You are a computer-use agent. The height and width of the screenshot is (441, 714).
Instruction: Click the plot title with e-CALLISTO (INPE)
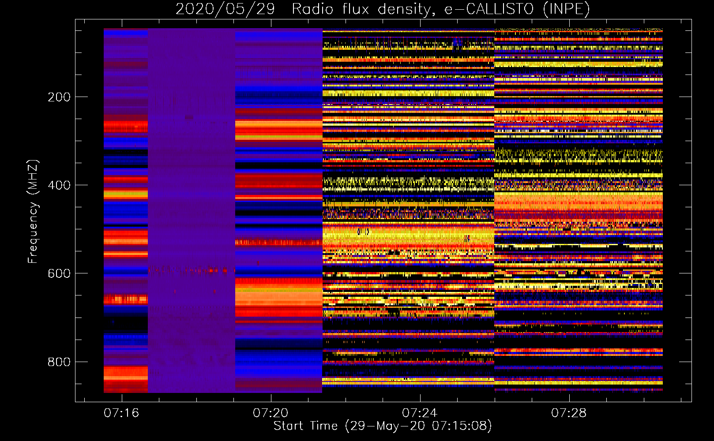coord(383,9)
